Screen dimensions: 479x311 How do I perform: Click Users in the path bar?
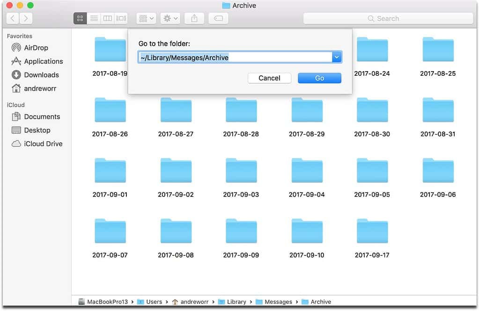coord(150,302)
